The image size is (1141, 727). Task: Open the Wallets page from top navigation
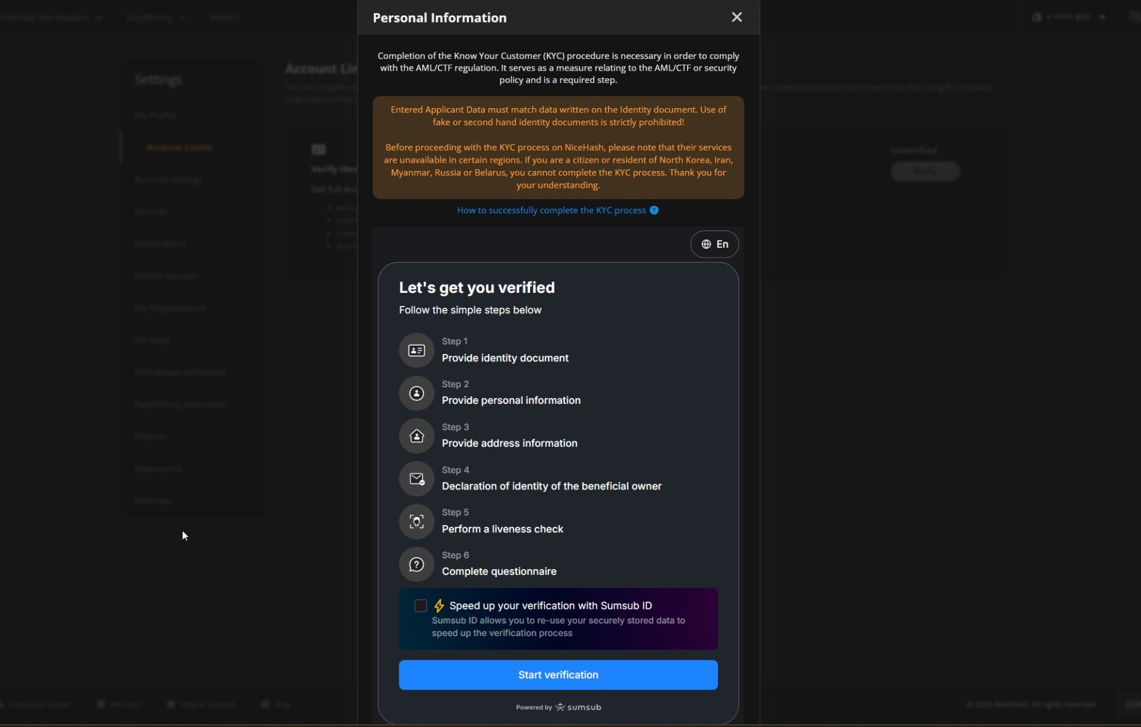(x=224, y=17)
